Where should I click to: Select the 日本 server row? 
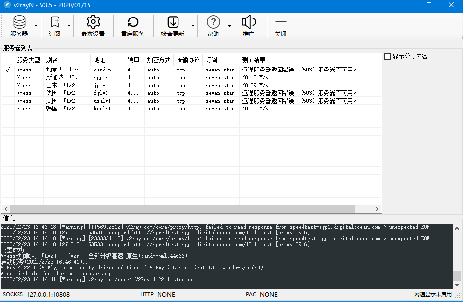(192, 85)
